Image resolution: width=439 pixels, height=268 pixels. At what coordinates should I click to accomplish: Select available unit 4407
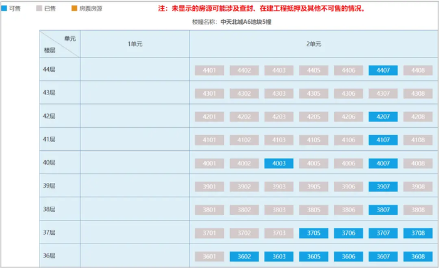(x=383, y=70)
